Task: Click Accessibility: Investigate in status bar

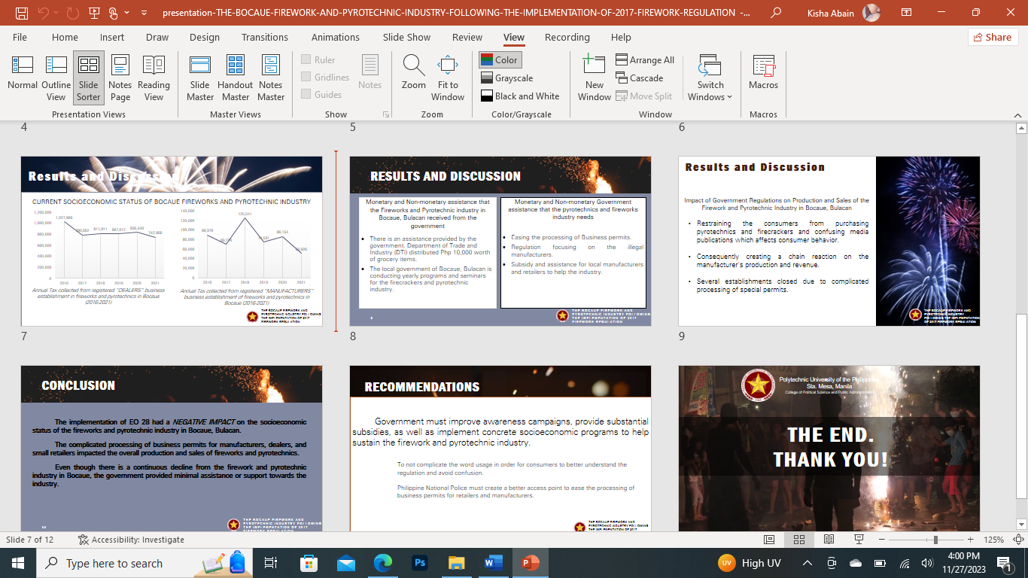Action: coord(132,540)
